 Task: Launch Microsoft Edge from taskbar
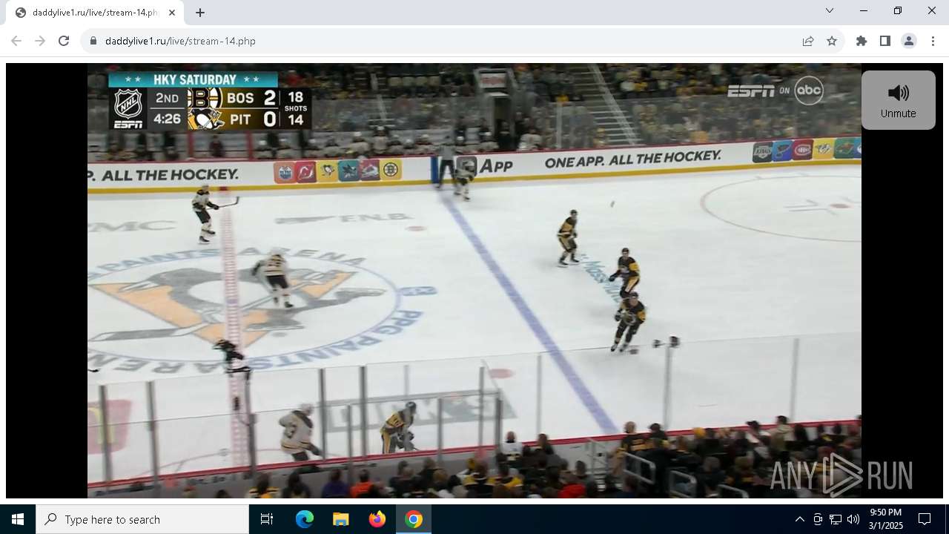305,519
